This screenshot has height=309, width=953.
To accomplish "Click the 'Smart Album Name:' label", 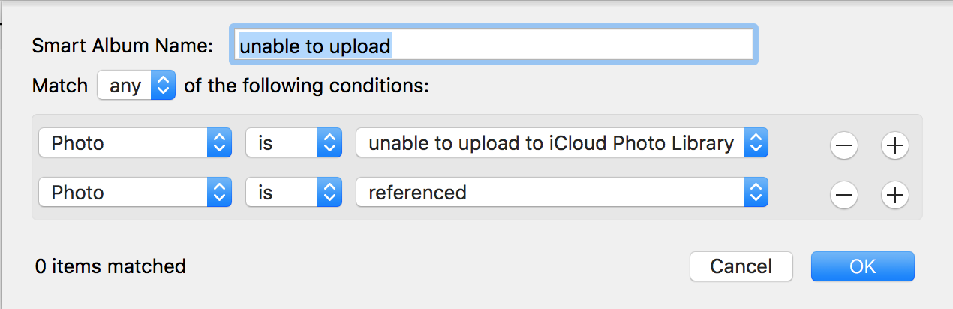I will [123, 46].
